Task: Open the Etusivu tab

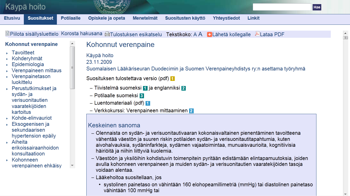Action: [12, 18]
